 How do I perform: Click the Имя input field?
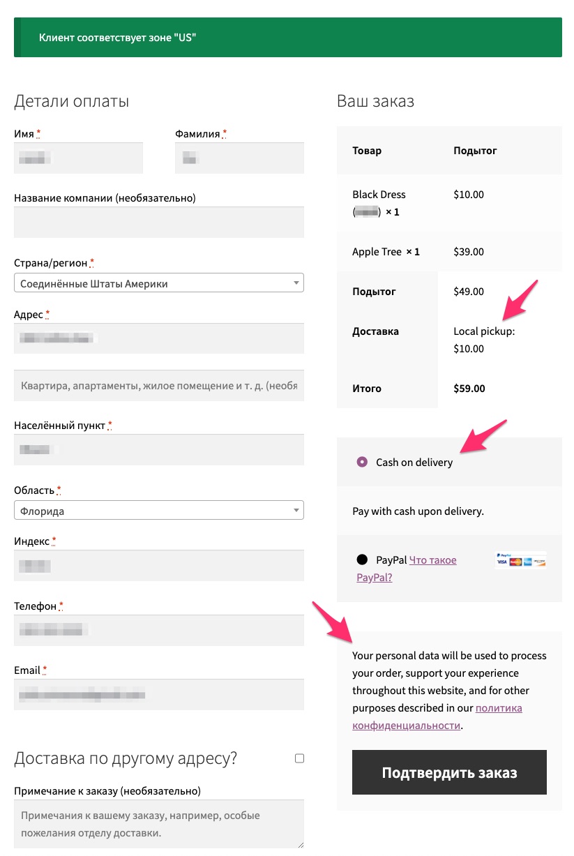[78, 158]
